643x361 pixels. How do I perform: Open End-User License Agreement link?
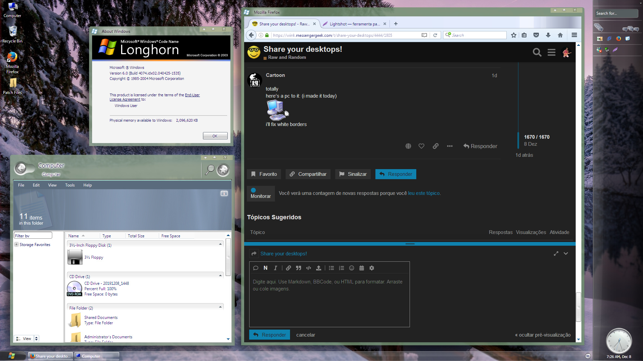(155, 97)
